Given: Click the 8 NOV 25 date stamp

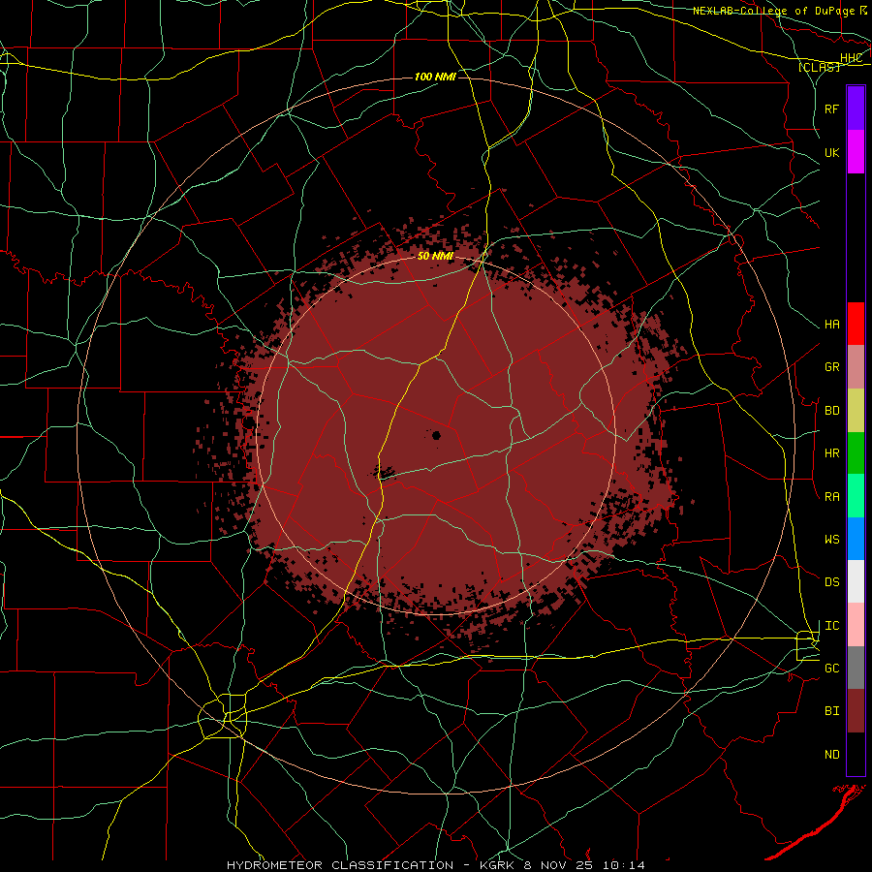Looking at the screenshot, I should coord(559,865).
